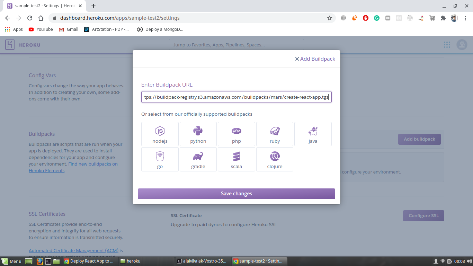Click the Add buildpack button behind dialog

click(419, 139)
